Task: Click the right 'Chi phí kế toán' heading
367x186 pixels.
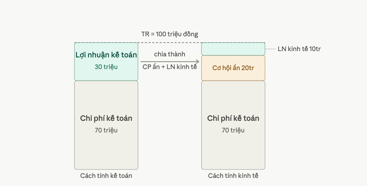Action: pos(233,118)
